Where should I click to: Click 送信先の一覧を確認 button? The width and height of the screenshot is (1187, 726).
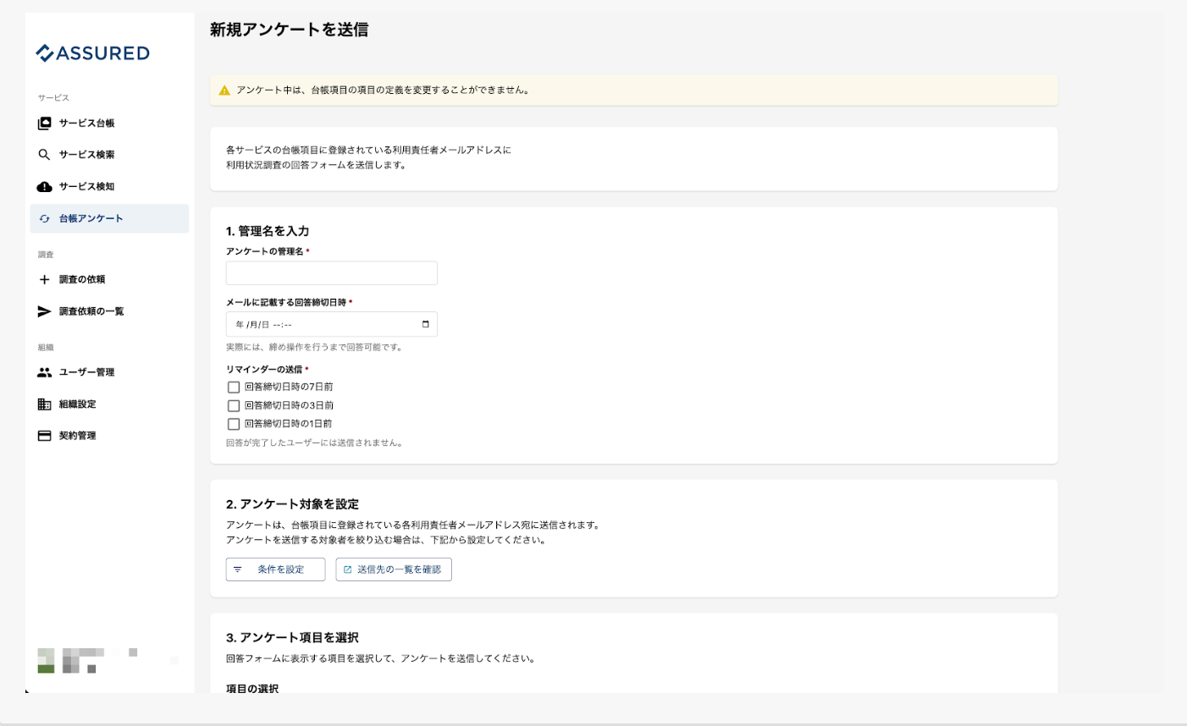pos(394,569)
